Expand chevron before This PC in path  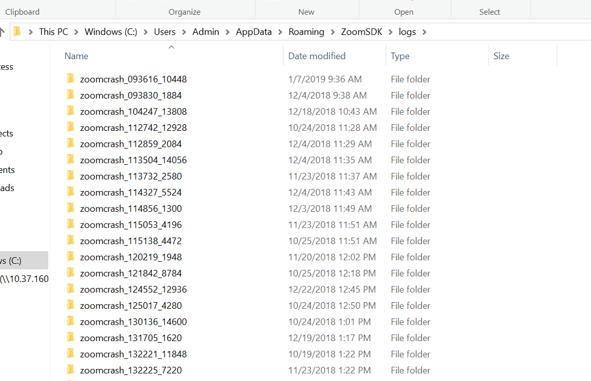point(31,32)
